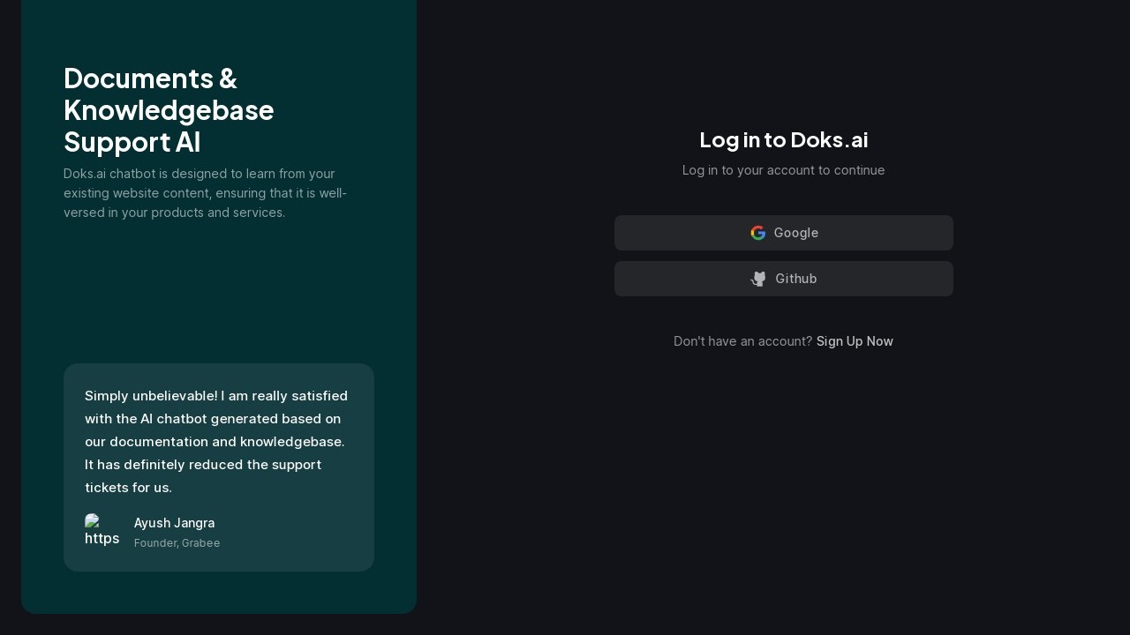Image resolution: width=1130 pixels, height=635 pixels.
Task: Click empty green panel area above the testimonial card
Action: 219,291
